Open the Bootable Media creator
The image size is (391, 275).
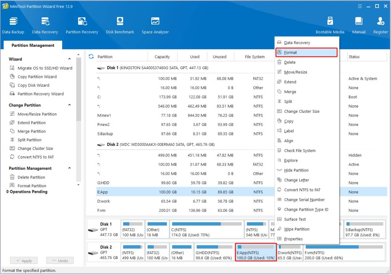(330, 25)
